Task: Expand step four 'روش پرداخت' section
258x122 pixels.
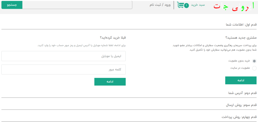Action: coord(239,117)
